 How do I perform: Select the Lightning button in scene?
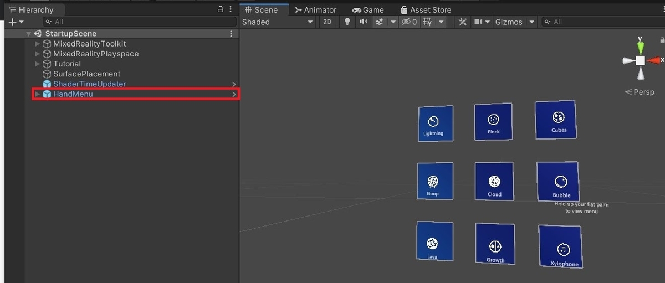point(436,123)
